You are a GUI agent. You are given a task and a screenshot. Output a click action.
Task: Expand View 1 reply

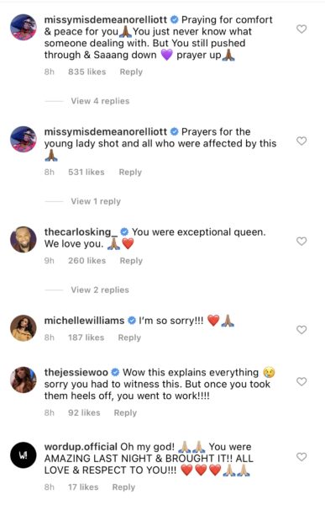96,202
